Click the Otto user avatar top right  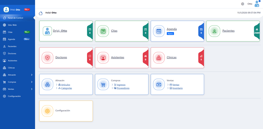[257, 4]
